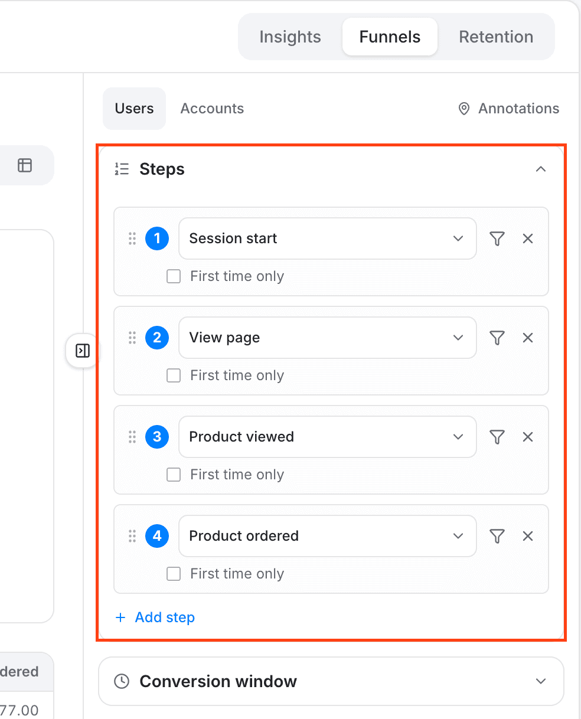Click the step 1 number badge
The width and height of the screenshot is (581, 719).
coord(157,238)
